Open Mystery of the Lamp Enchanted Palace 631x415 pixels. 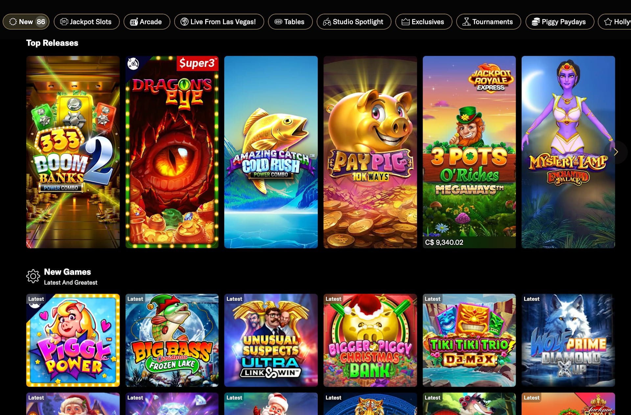tap(568, 152)
